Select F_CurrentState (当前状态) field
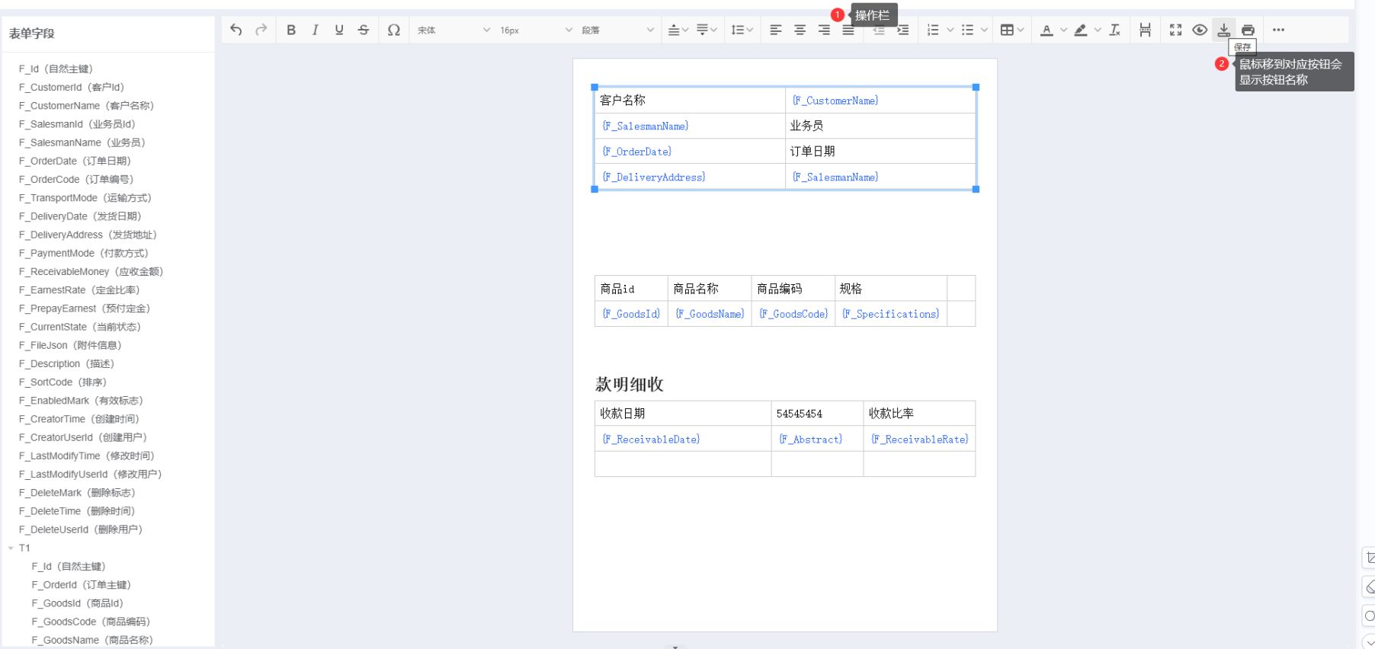The height and width of the screenshot is (649, 1375). point(80,327)
